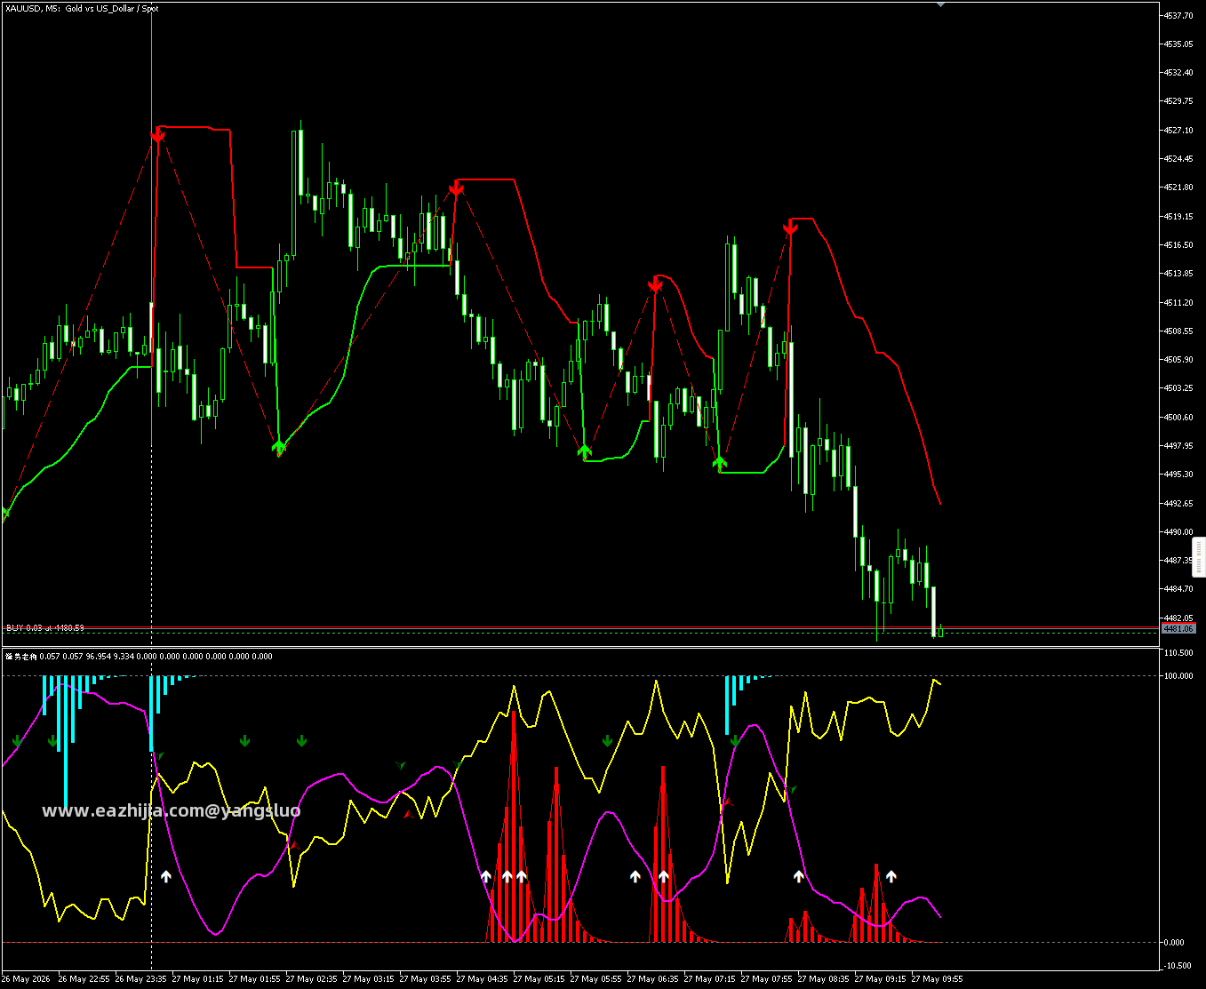1206x989 pixels.
Task: Click the 27 May 03:15 time label
Action: pos(368,979)
